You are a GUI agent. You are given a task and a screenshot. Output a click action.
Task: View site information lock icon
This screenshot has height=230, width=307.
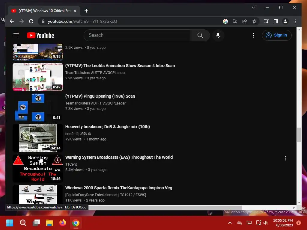click(x=43, y=21)
